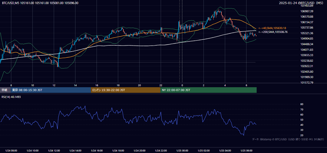
Task: Click the 1/24 18:00 time axis label
Action: (x=118, y=151)
